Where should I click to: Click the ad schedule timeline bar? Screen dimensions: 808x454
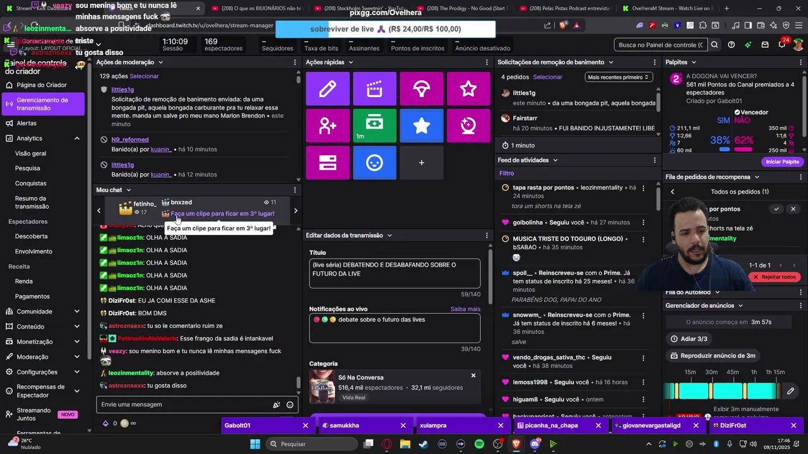723,392
